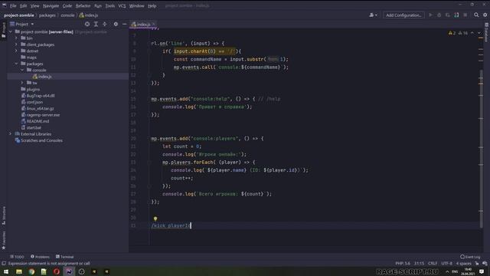
Task: Click the UTF-8 encoding status
Action: tap(447, 264)
